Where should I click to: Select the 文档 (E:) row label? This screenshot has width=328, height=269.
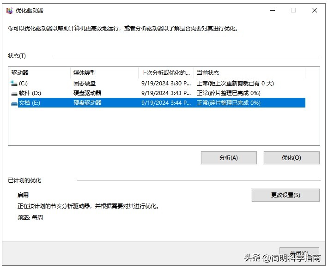tap(30, 103)
